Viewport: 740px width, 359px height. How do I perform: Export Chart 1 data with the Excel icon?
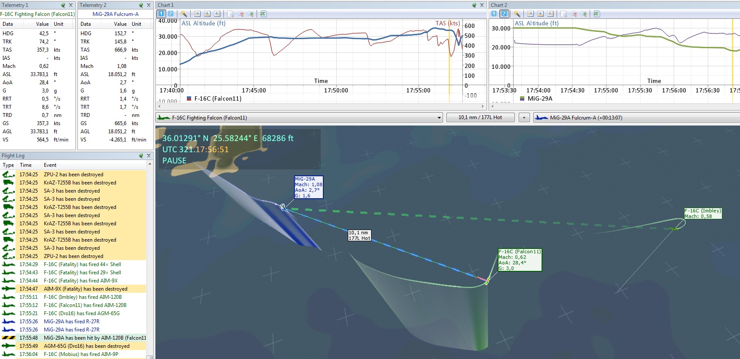click(263, 14)
